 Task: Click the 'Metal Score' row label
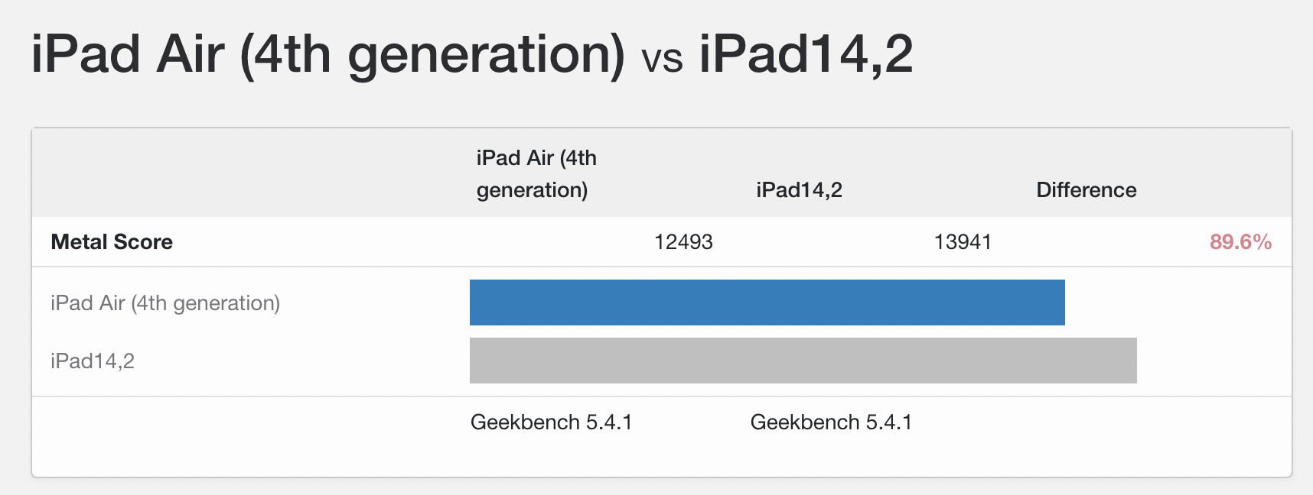(x=112, y=242)
